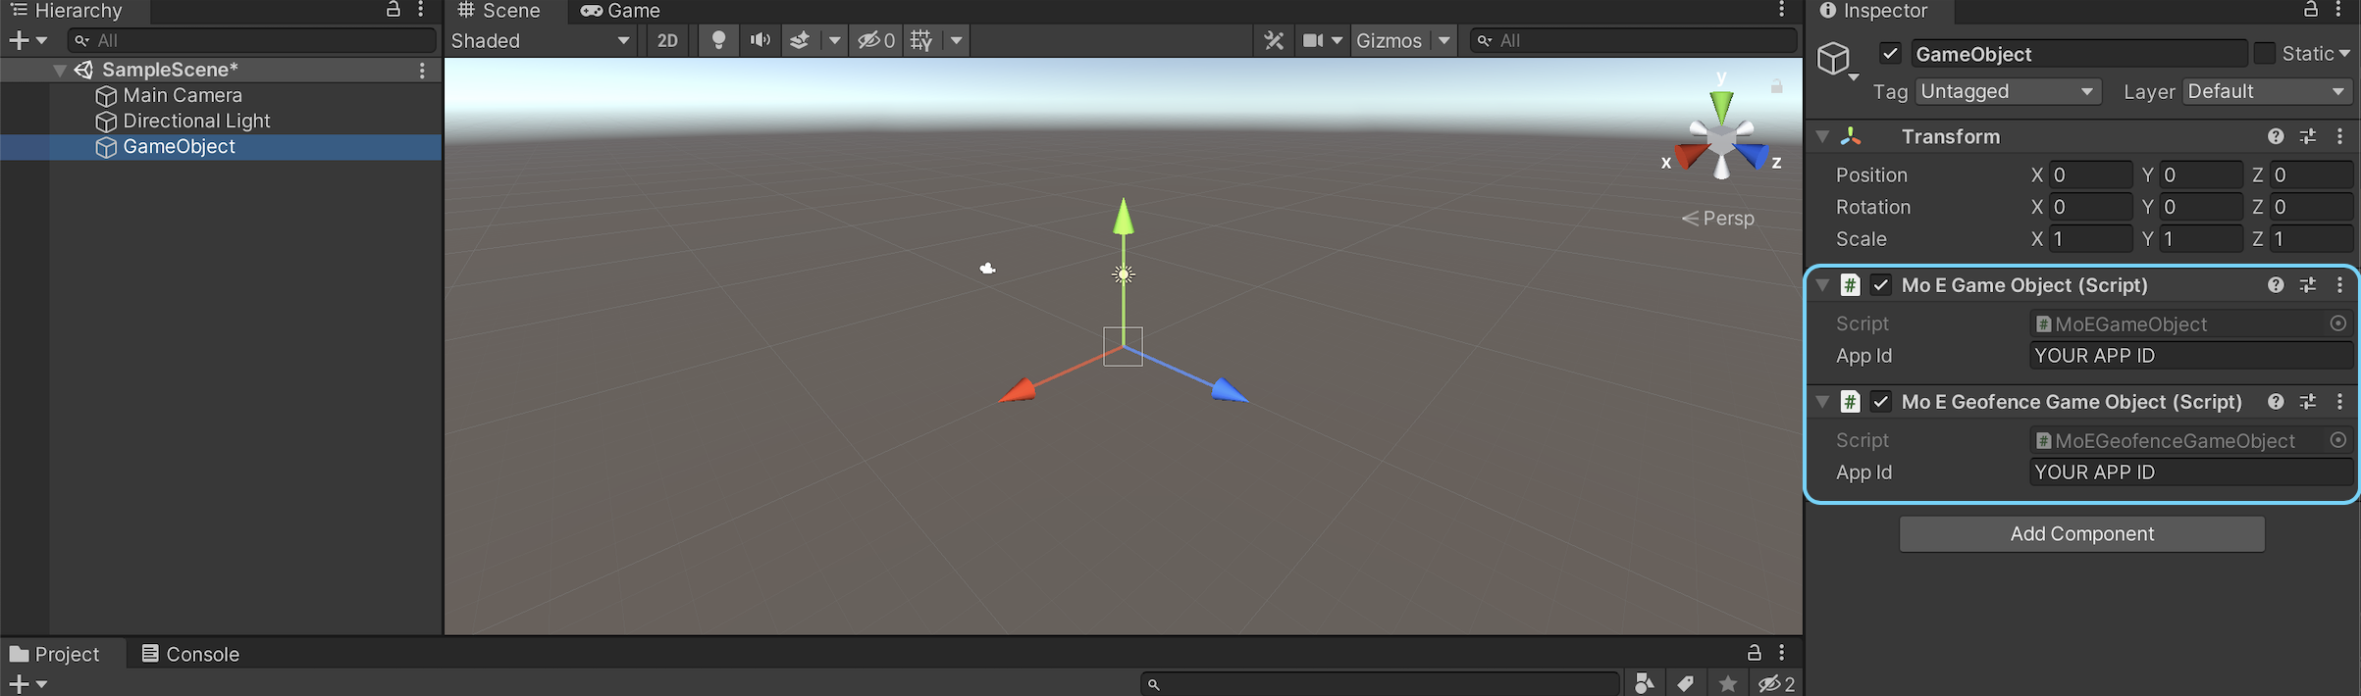Select Main Camera in Hierarchy
2361x696 pixels.
coord(183,96)
